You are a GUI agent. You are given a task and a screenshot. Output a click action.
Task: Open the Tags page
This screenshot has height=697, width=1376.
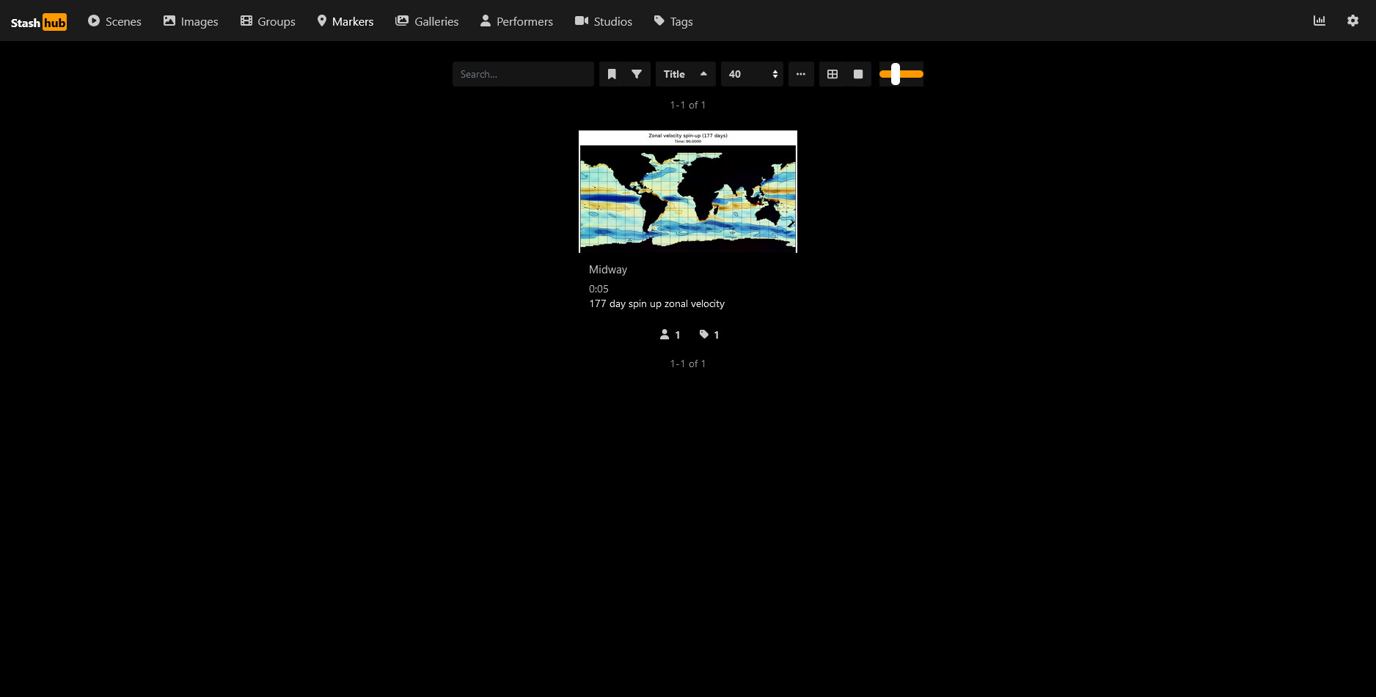(x=673, y=21)
